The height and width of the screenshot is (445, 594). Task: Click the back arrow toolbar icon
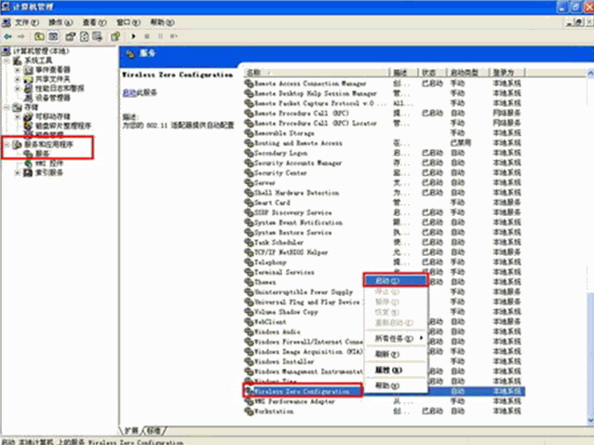[x=8, y=35]
